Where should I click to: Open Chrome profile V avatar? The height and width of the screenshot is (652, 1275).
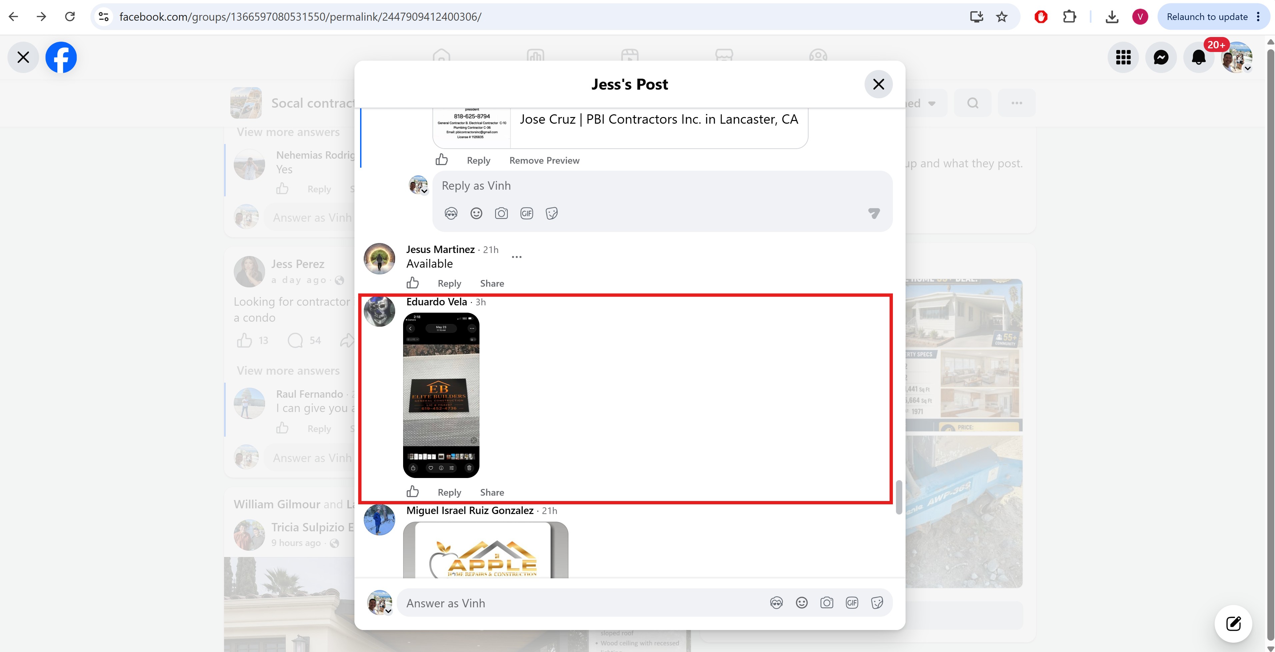point(1140,17)
